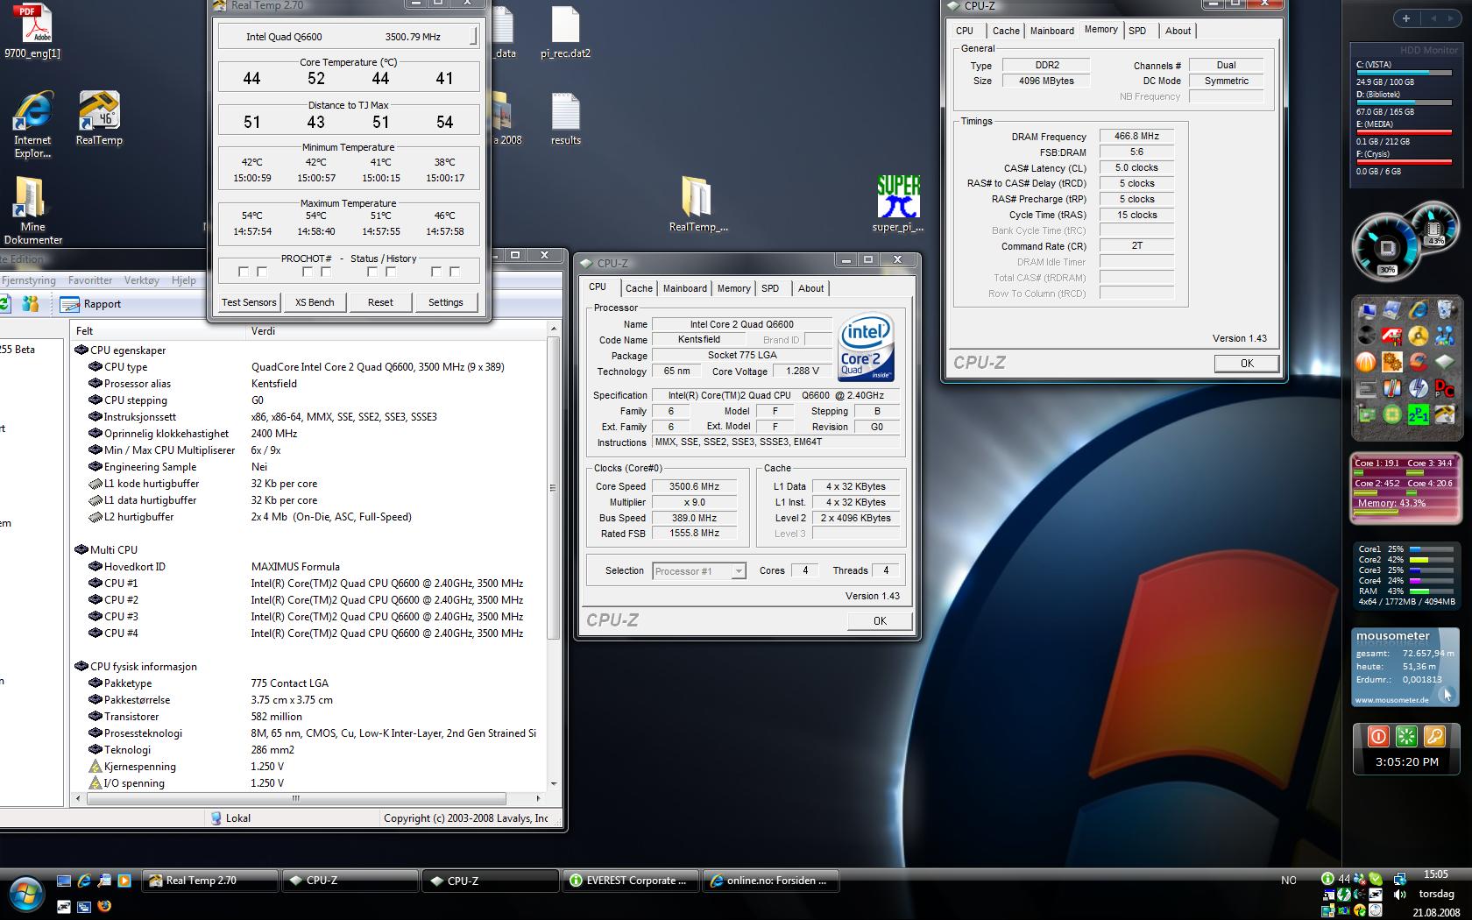Open the RealTemp_ folder on desktop

pyautogui.click(x=698, y=203)
